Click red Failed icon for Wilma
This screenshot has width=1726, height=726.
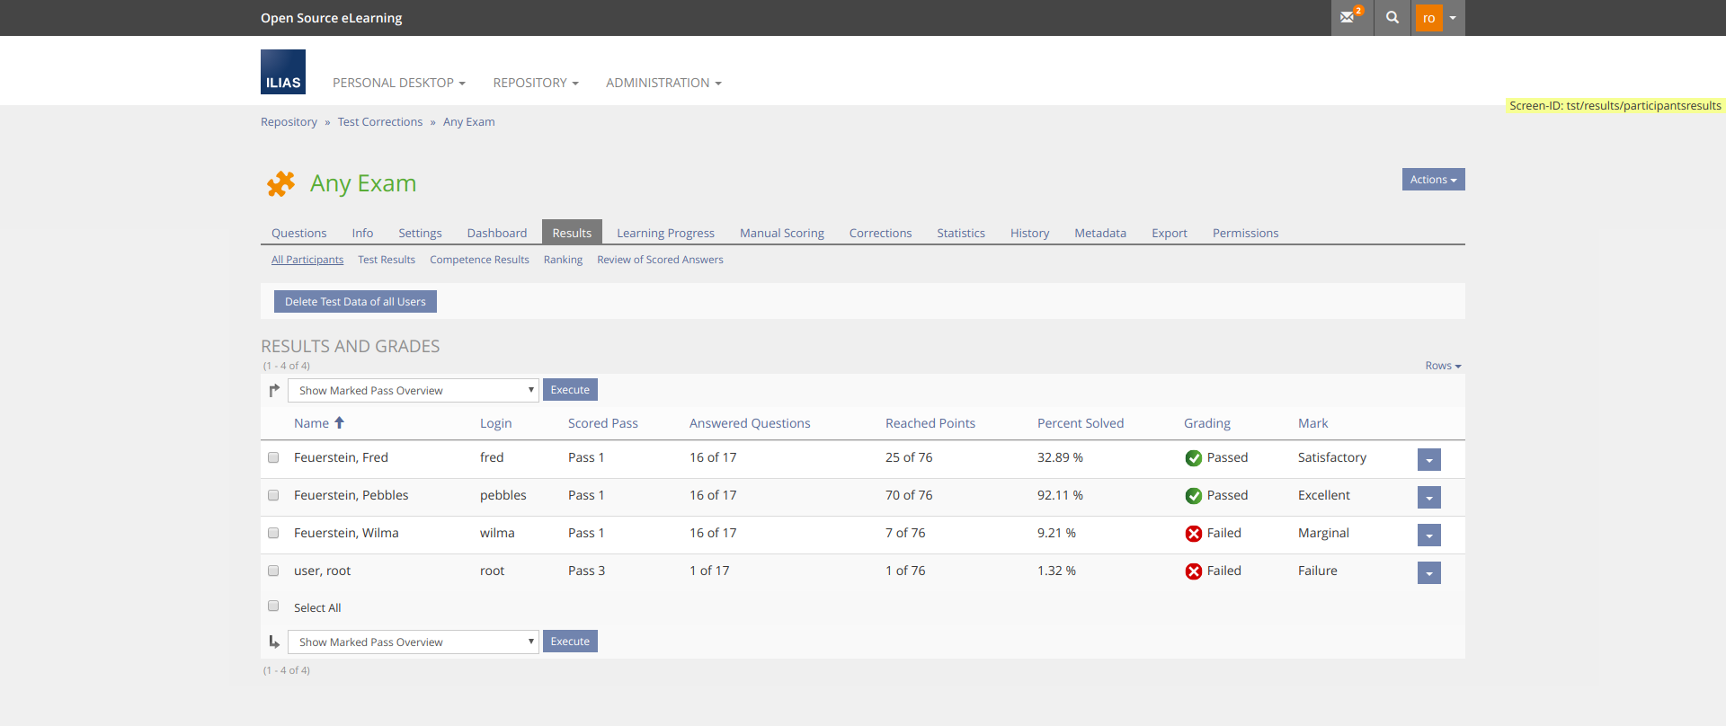(1193, 534)
